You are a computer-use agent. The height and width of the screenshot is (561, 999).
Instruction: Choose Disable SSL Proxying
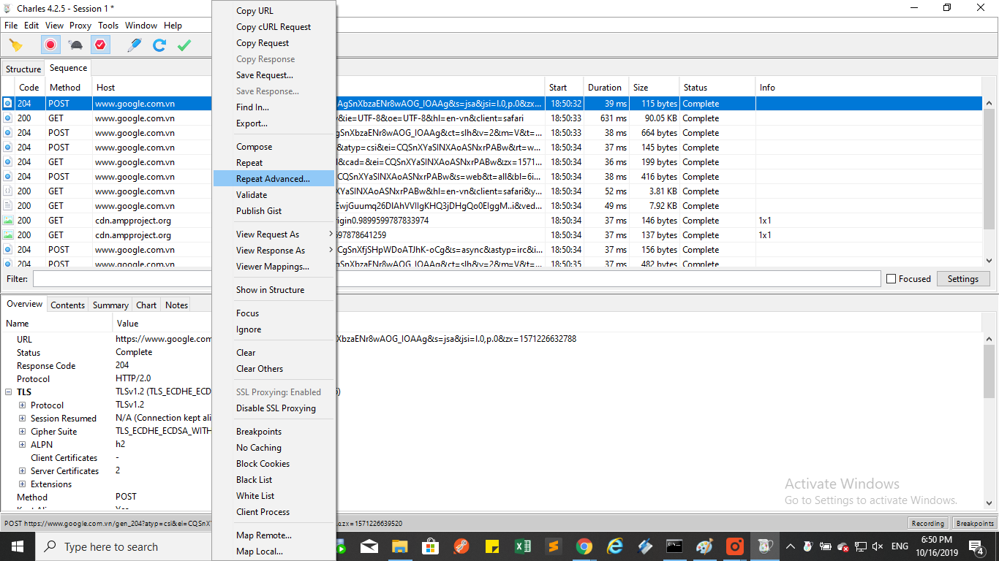(x=274, y=408)
